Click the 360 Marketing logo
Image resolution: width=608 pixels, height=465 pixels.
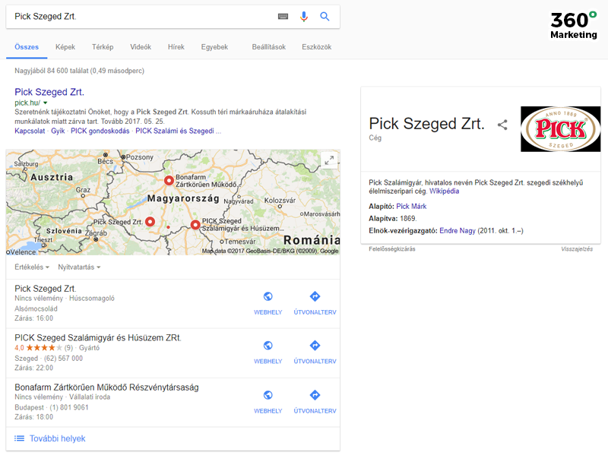(x=574, y=25)
